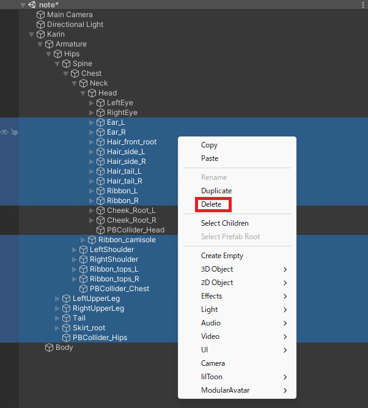This screenshot has width=368, height=408.
Task: Expand the LeftUpperLeg foldout arrow
Action: click(x=57, y=299)
